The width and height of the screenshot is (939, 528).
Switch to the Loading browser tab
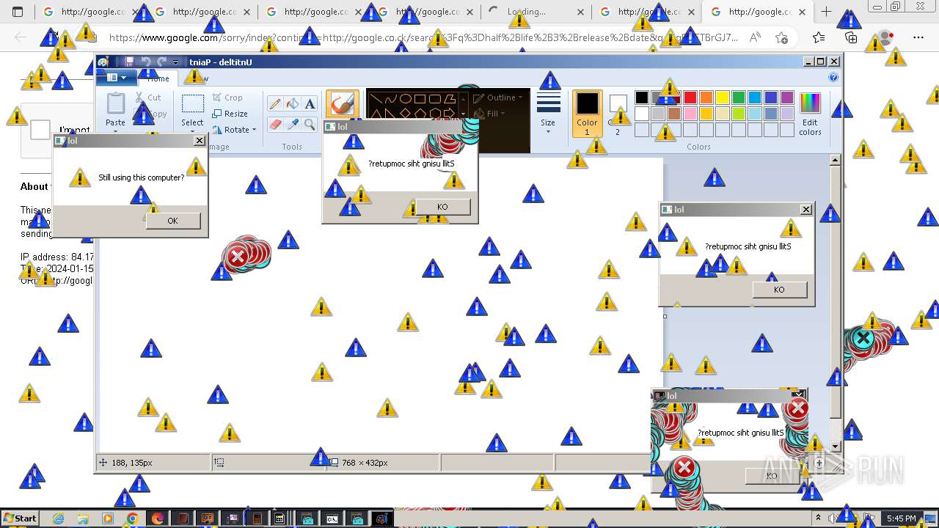pos(536,12)
